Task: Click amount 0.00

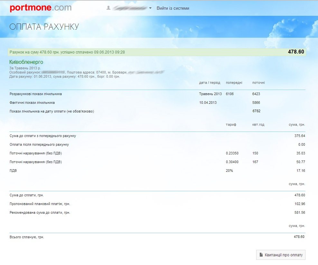Action: [302, 144]
